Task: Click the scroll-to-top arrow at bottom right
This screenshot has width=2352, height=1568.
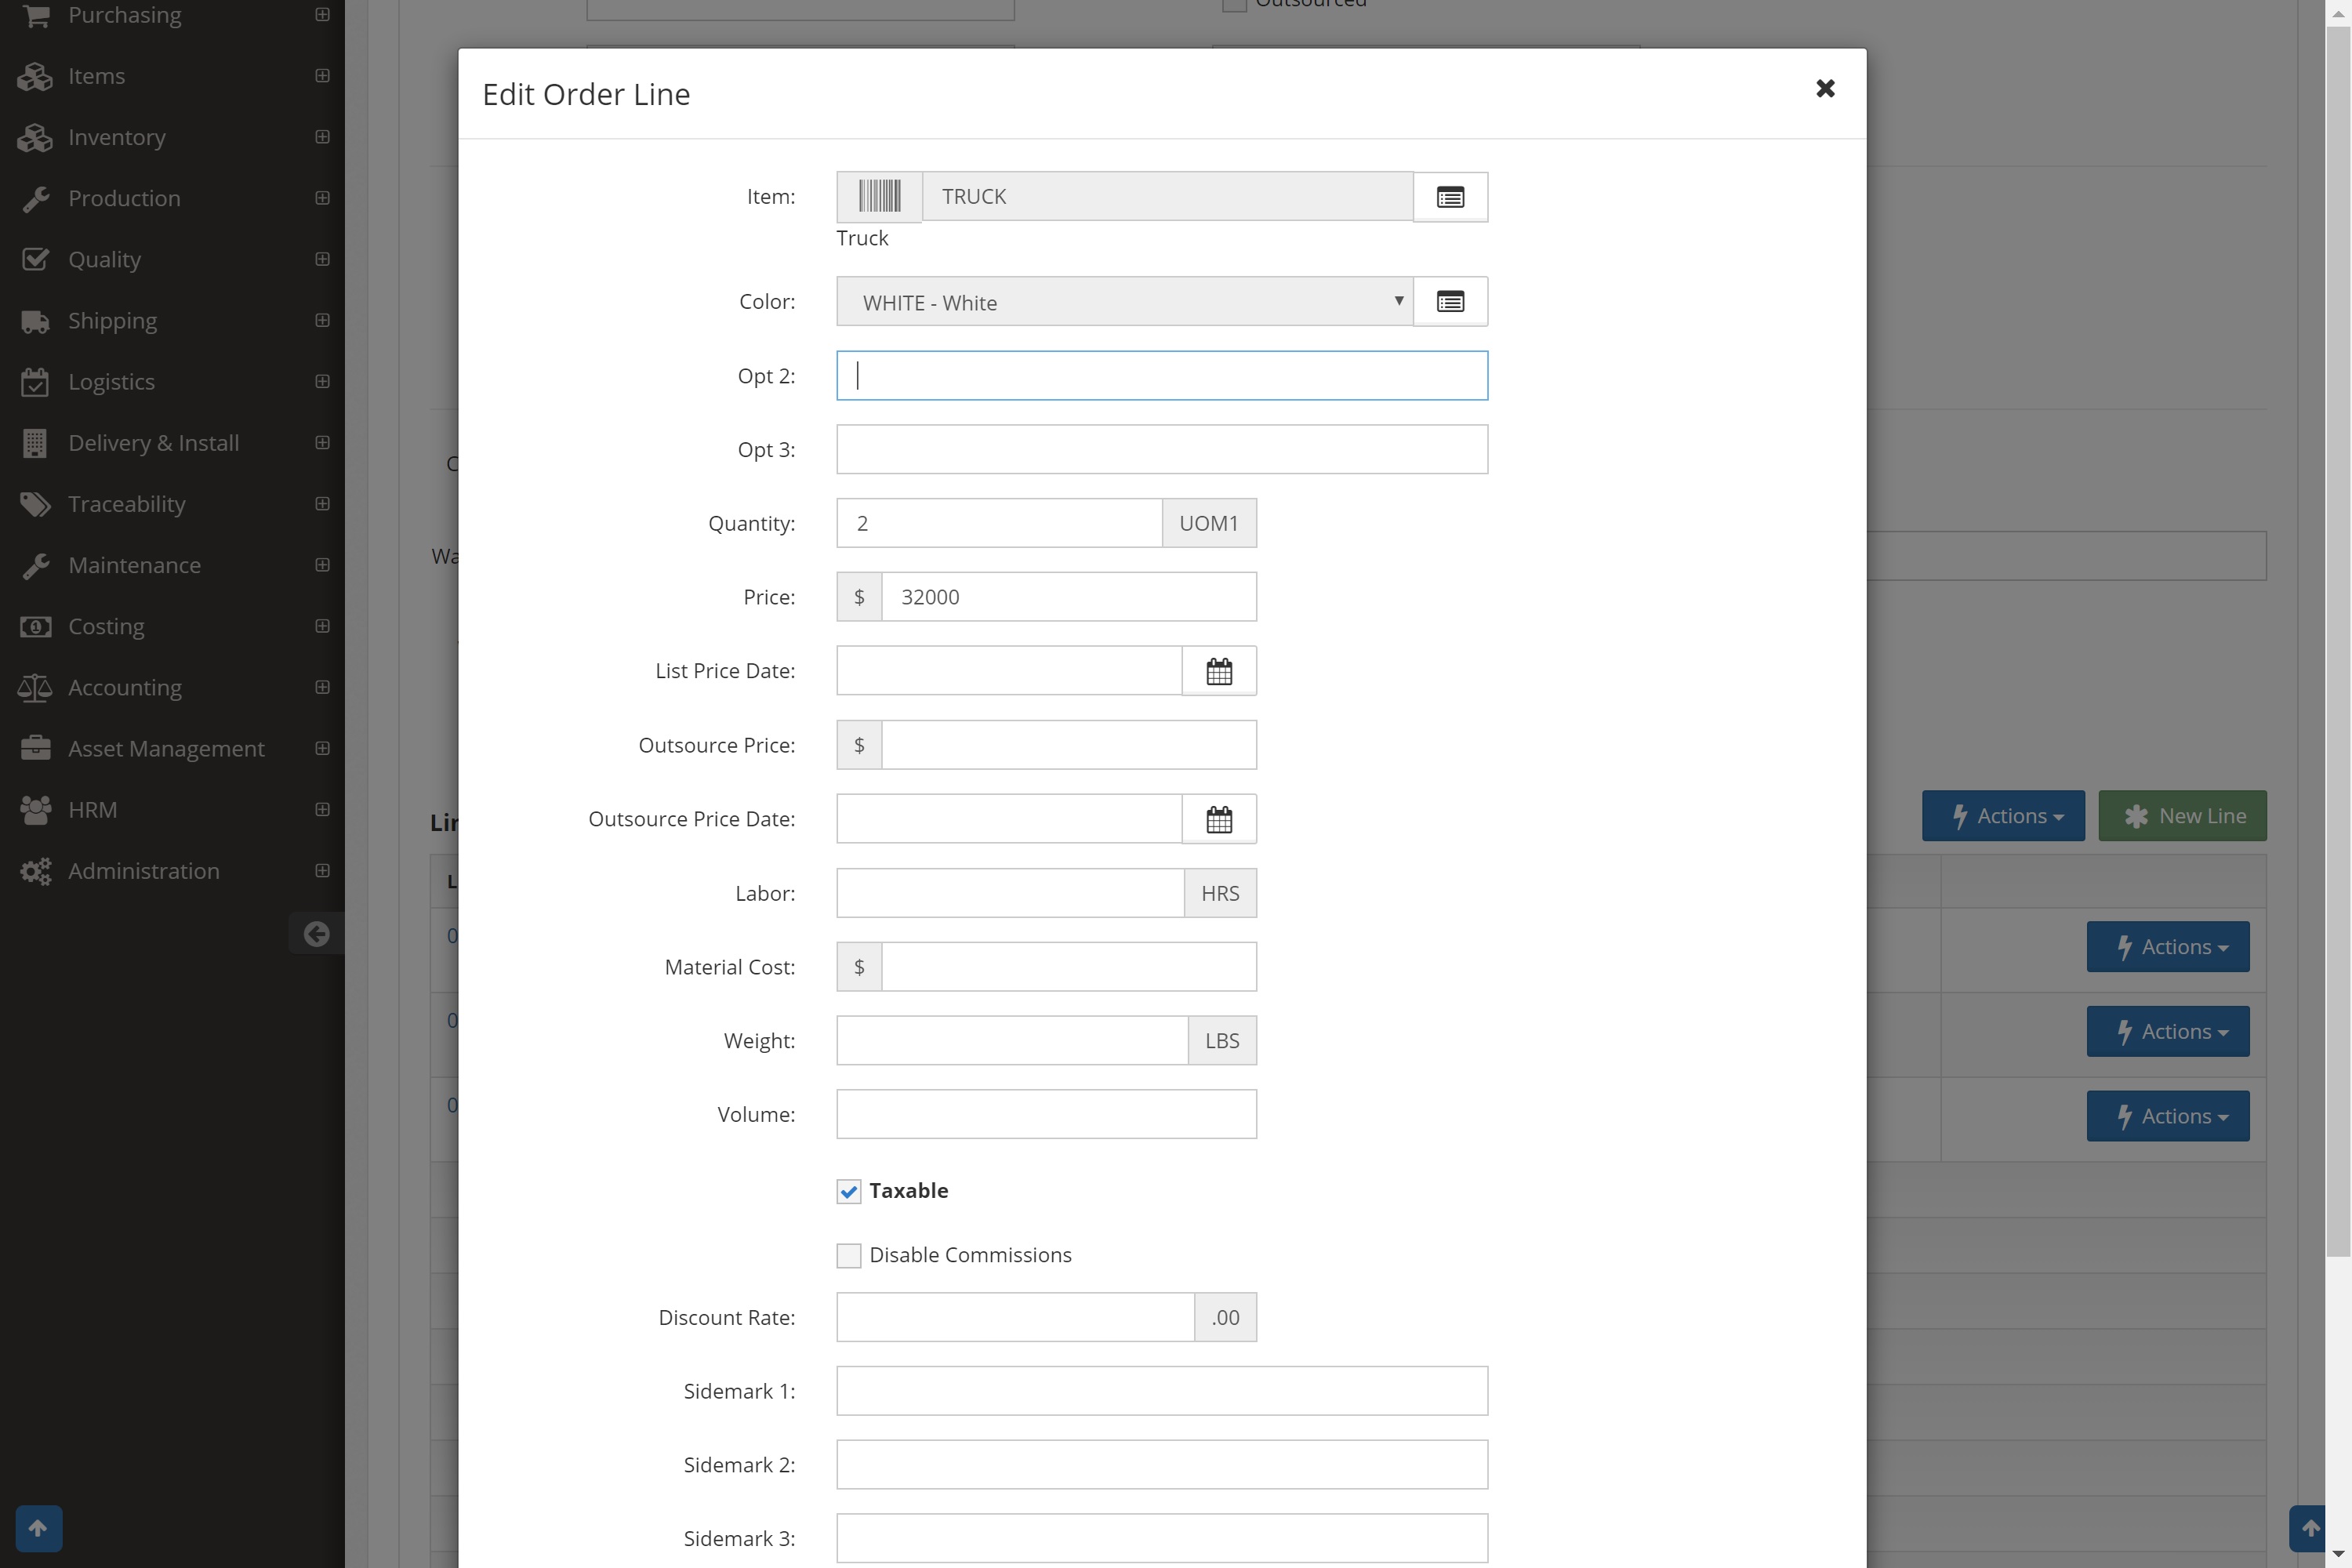Action: pos(2309,1528)
